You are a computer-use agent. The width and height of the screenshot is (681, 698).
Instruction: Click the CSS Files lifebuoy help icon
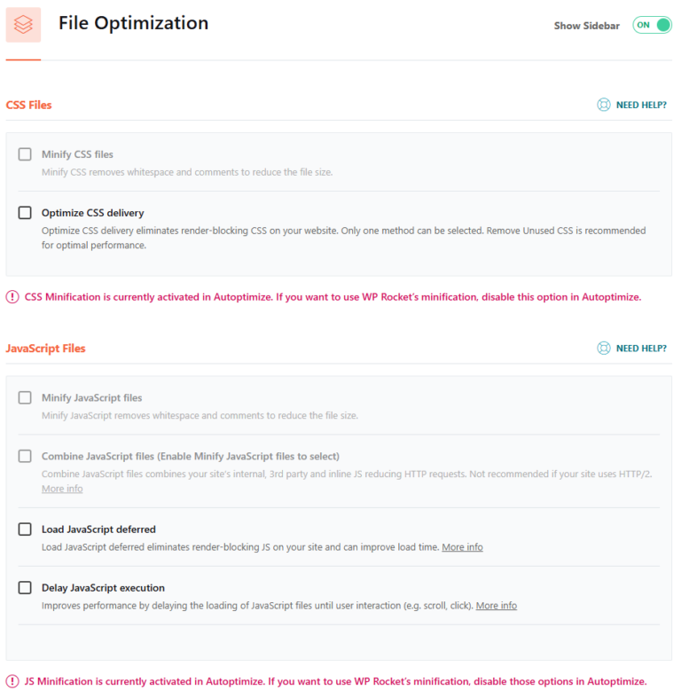(604, 105)
